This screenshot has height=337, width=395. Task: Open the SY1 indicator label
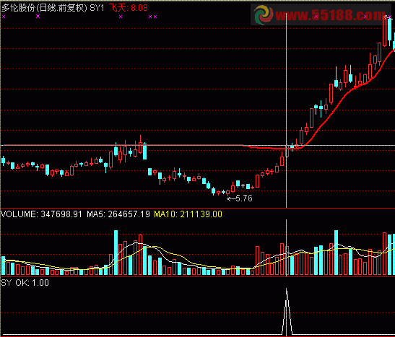tap(97, 8)
